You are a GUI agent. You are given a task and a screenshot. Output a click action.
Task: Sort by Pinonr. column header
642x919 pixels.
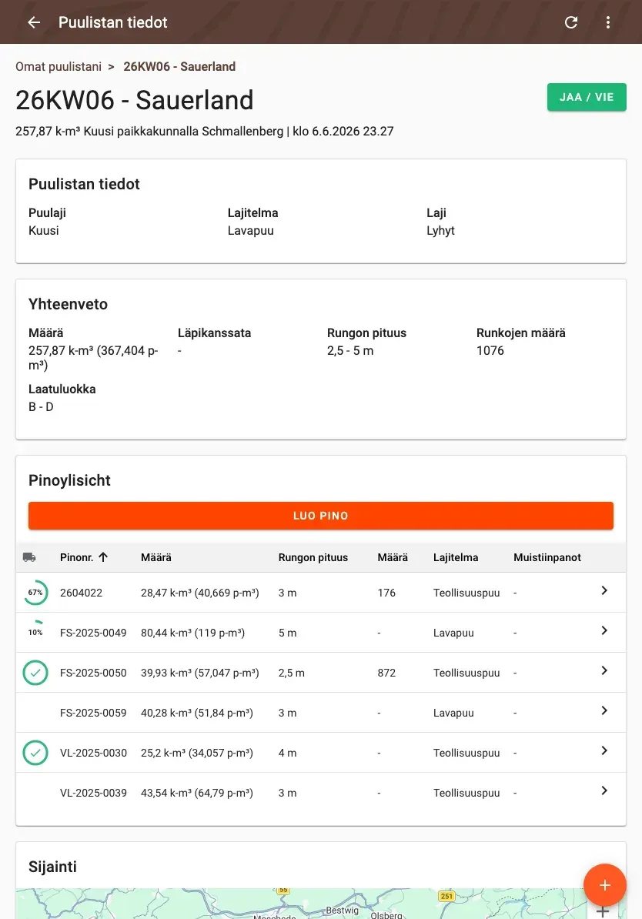point(84,557)
